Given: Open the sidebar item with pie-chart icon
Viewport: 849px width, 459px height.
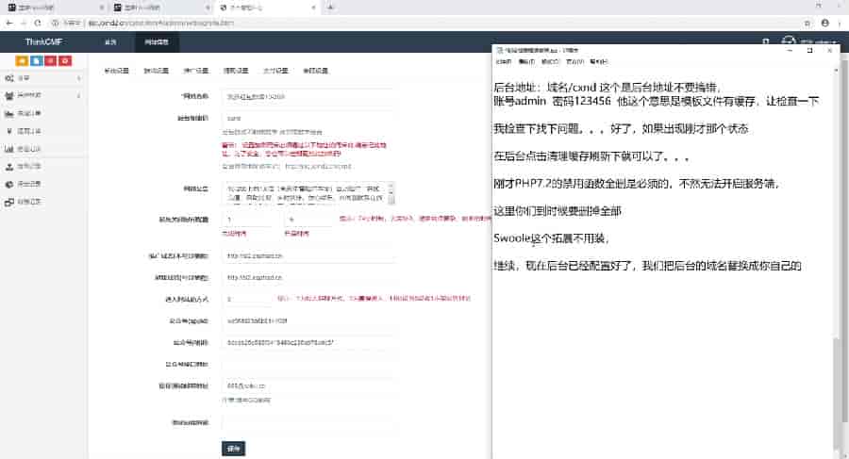Looking at the screenshot, I should click(42, 184).
